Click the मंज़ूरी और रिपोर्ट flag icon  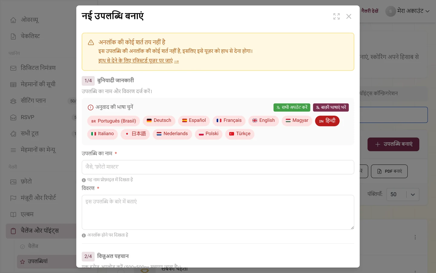[x=13, y=198]
